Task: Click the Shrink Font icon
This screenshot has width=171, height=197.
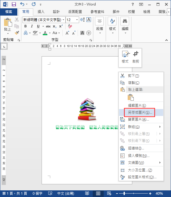Action: pos(74,33)
